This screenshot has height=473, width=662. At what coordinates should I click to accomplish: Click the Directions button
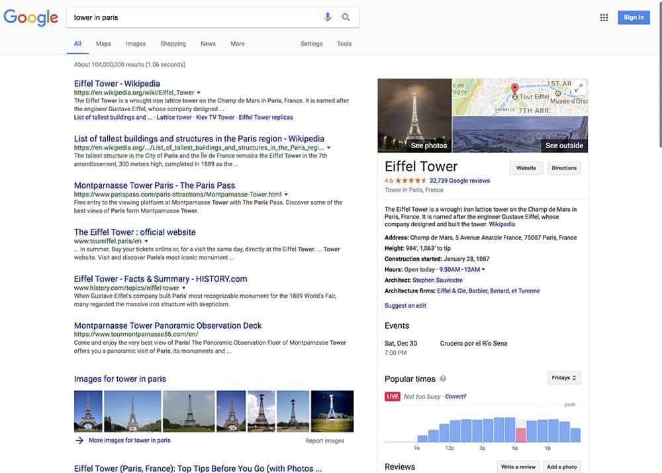(564, 168)
